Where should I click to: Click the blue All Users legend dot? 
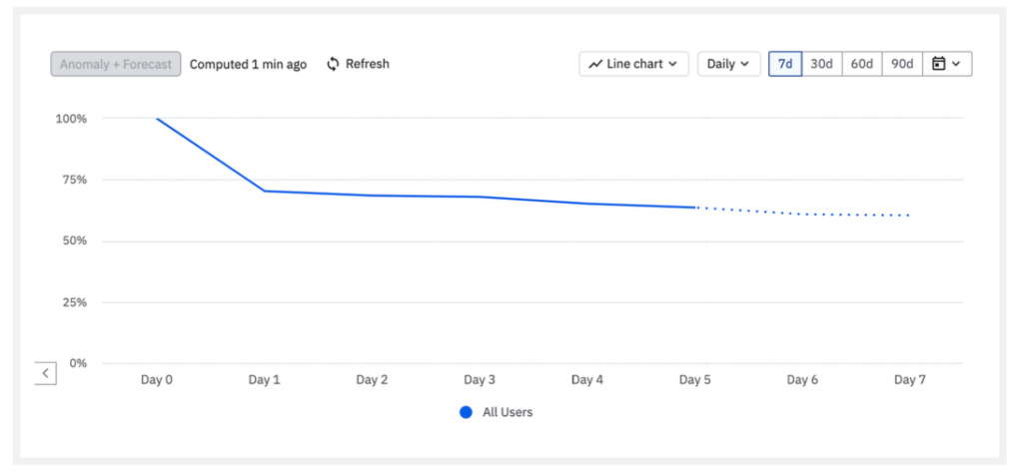(x=466, y=412)
